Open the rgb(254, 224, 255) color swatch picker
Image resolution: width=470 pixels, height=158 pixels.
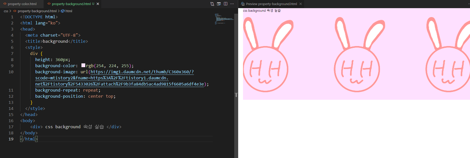coord(83,65)
